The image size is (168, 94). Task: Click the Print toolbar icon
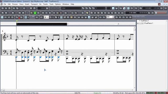(31, 8)
